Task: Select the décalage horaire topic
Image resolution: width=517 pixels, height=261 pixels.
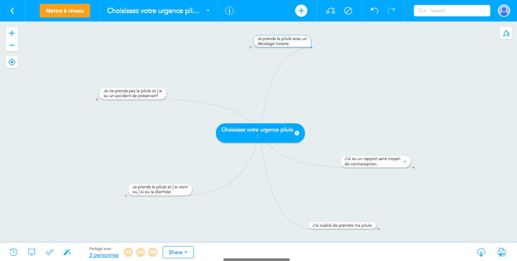Action: [282, 41]
